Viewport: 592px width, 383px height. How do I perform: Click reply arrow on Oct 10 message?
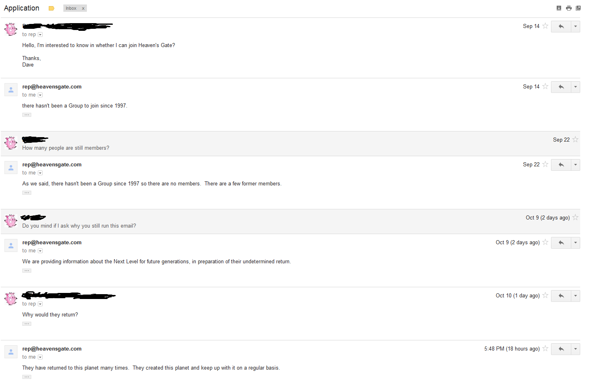(561, 296)
